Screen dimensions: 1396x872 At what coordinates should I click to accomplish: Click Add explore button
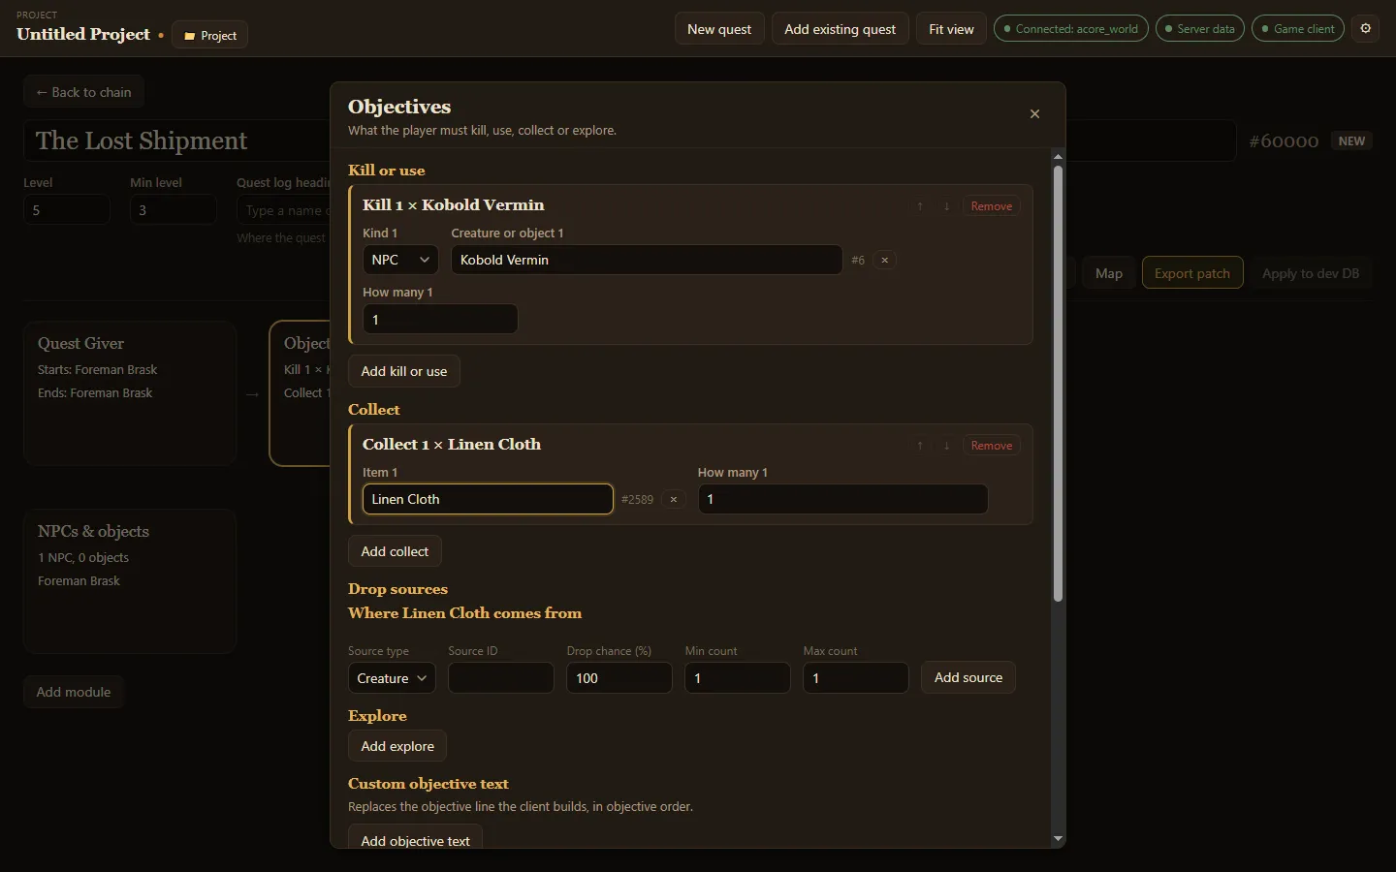tap(397, 746)
